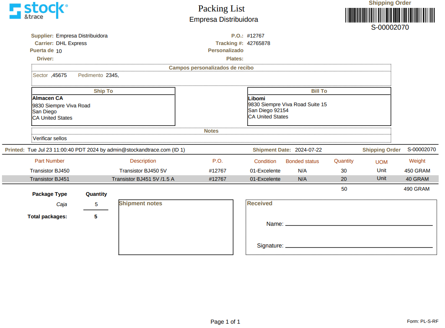Click barcode number S-00002070 under barcode
Image resolution: width=445 pixels, height=328 pixels.
(x=390, y=28)
